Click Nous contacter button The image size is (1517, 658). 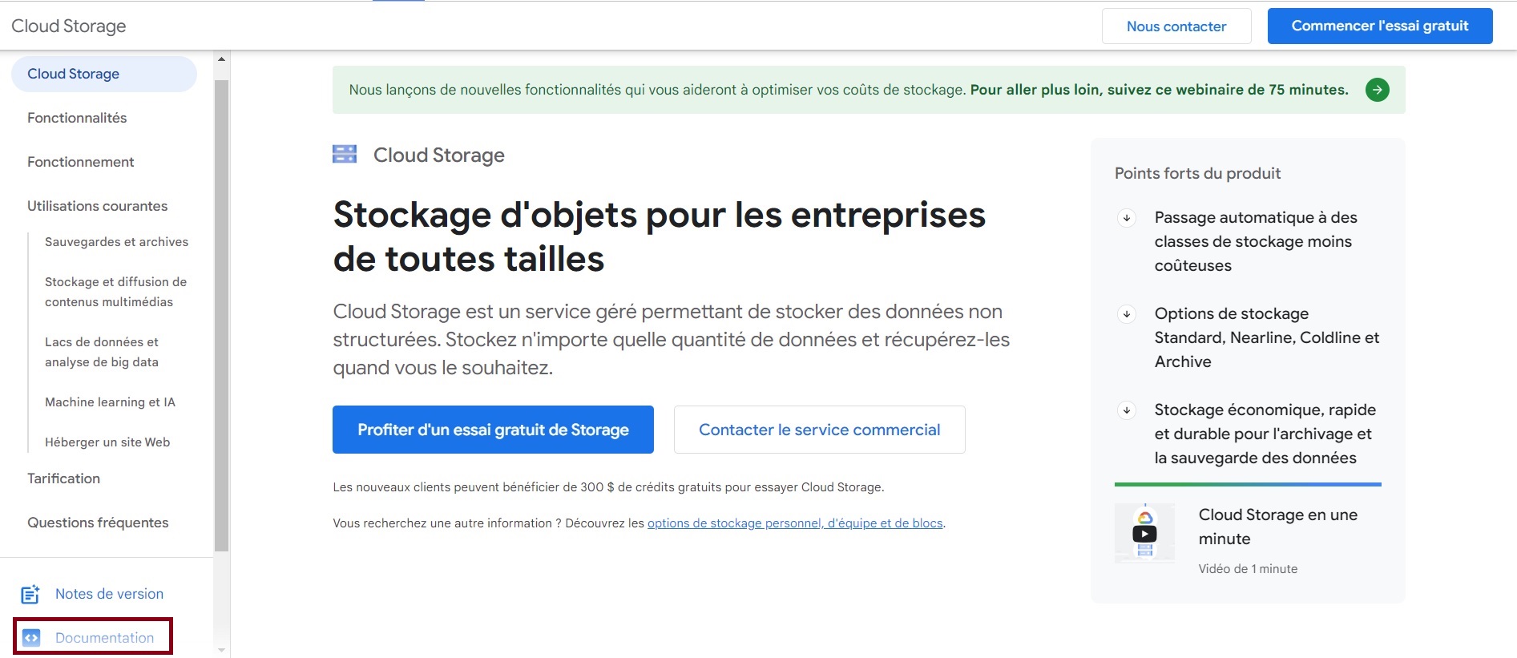[1176, 26]
